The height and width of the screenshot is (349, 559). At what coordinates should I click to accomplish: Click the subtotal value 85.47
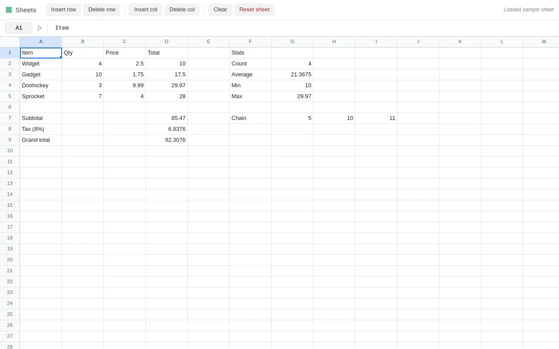167,118
